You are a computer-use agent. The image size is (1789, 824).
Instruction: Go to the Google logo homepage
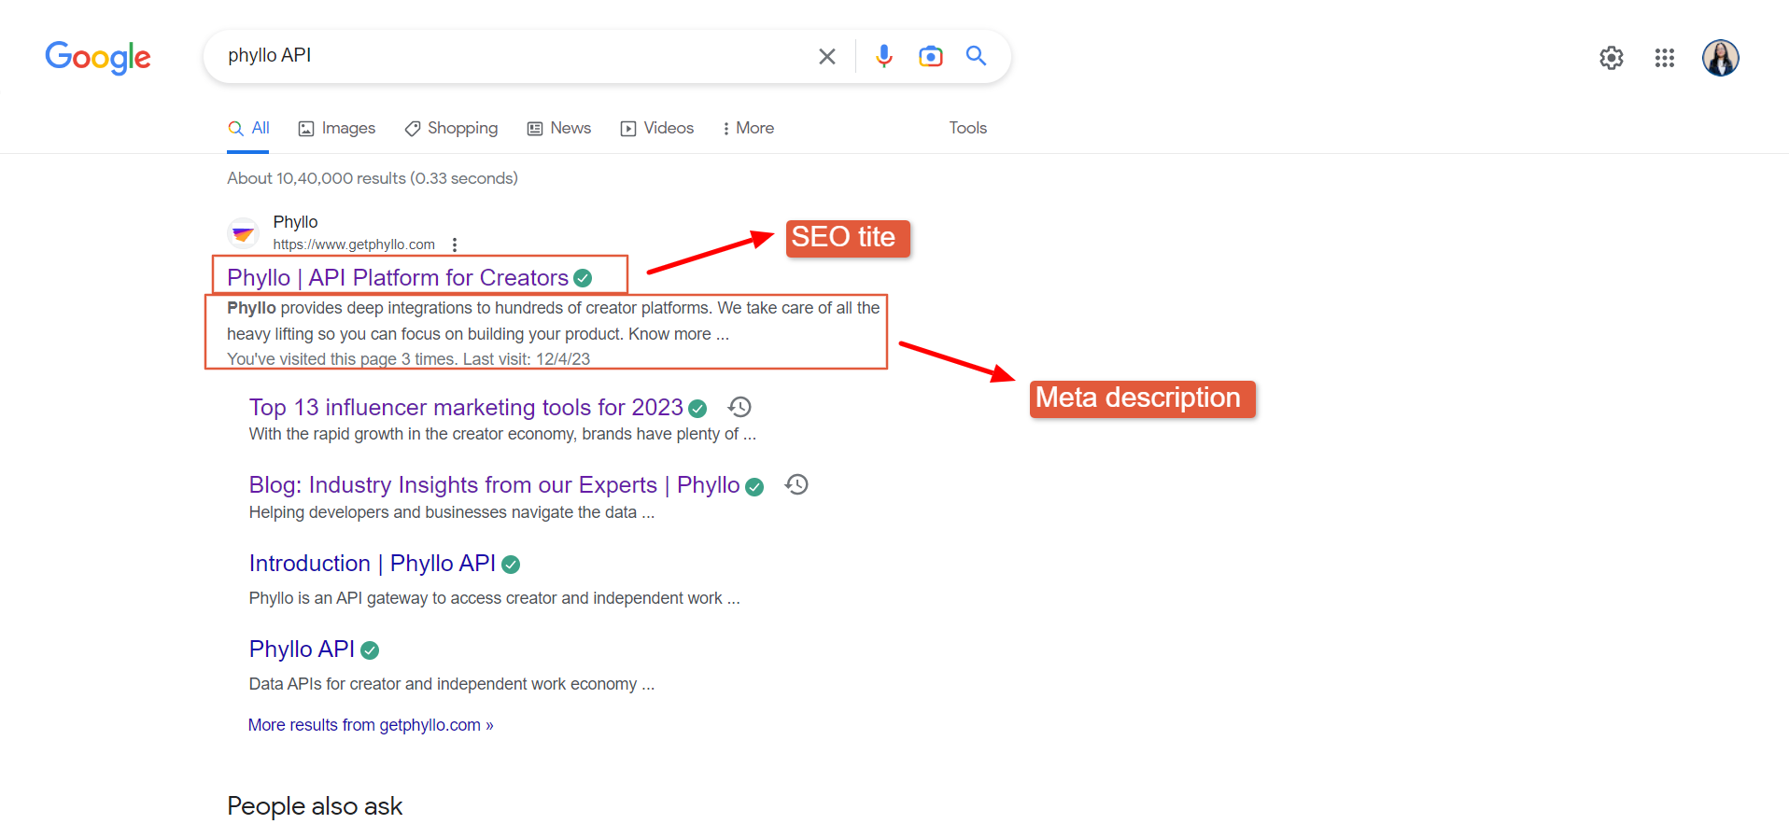click(98, 57)
